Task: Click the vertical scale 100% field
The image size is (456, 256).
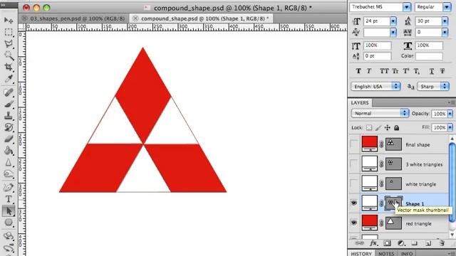Action: point(377,46)
